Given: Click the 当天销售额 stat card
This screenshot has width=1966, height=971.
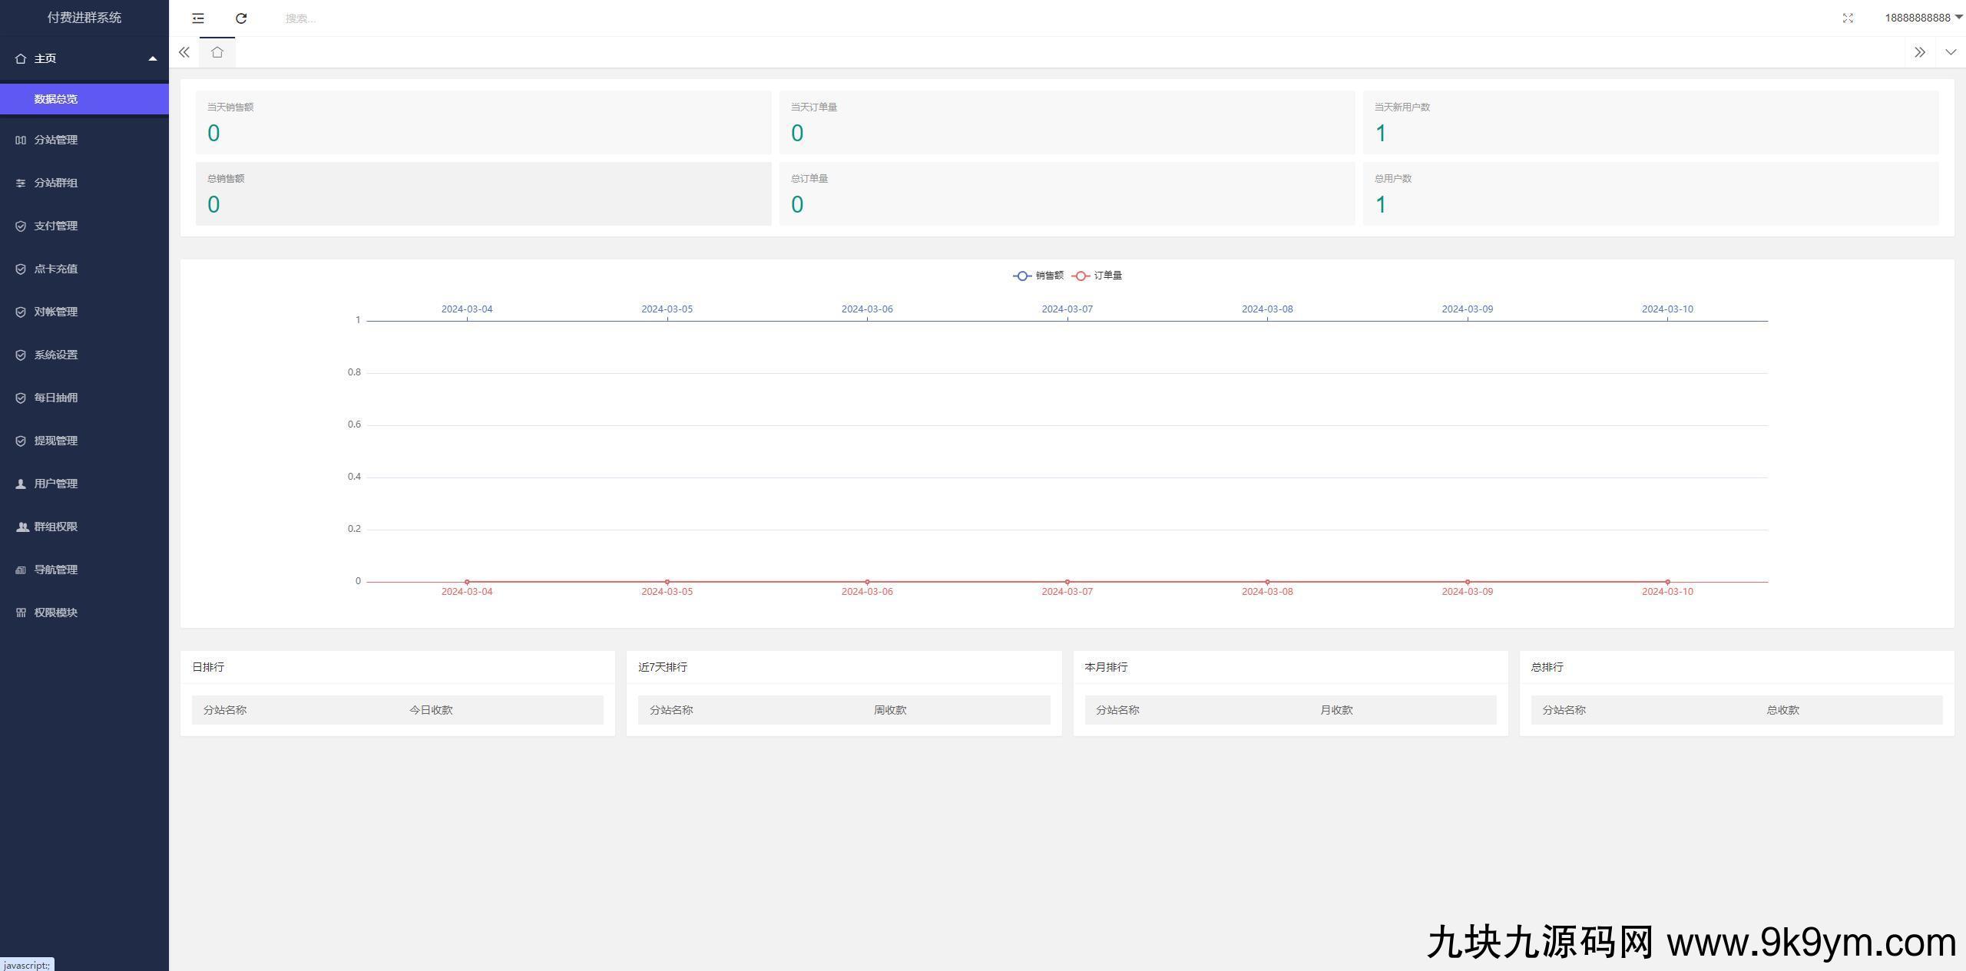Looking at the screenshot, I should 483,123.
